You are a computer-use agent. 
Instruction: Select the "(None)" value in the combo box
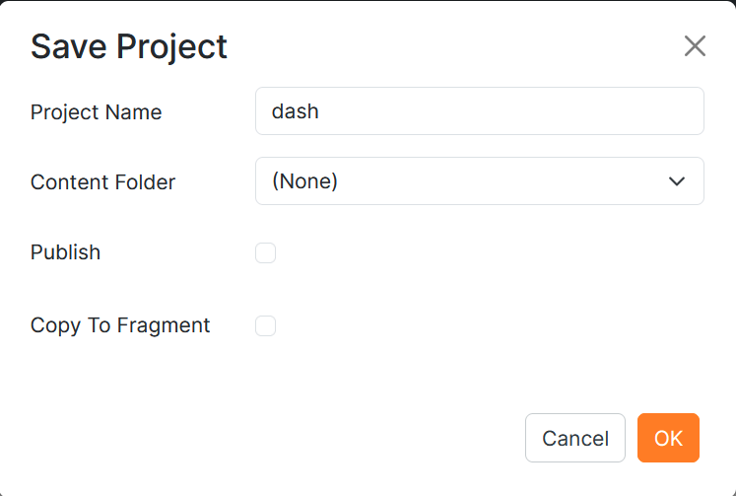coord(305,181)
